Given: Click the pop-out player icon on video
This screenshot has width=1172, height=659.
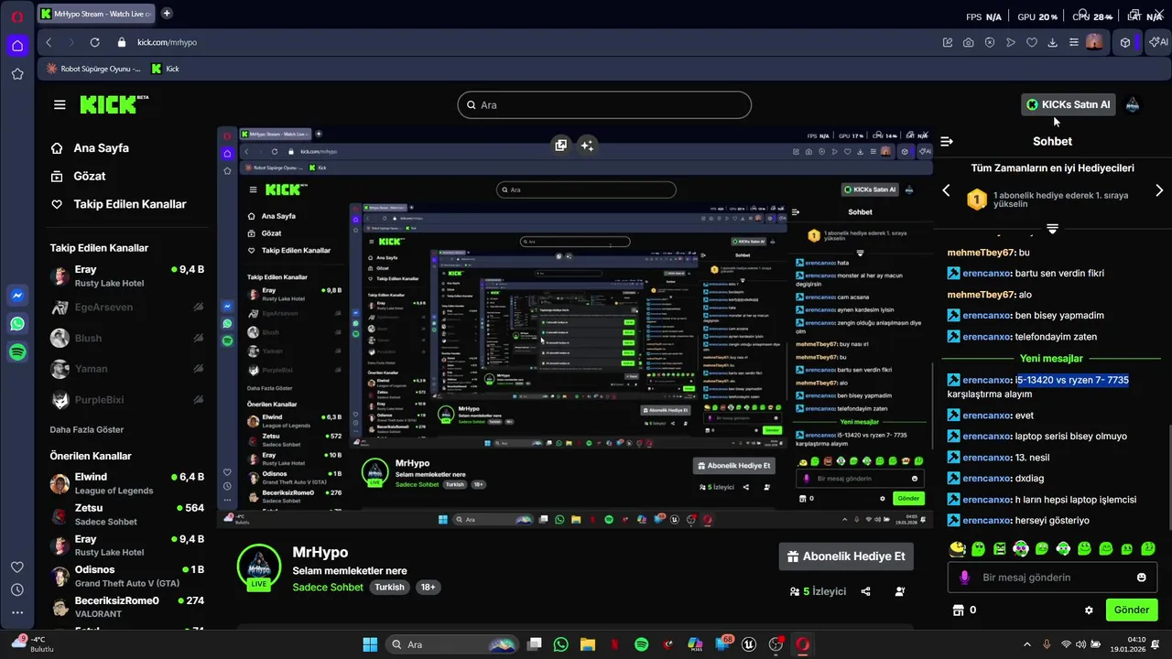Looking at the screenshot, I should tap(561, 145).
